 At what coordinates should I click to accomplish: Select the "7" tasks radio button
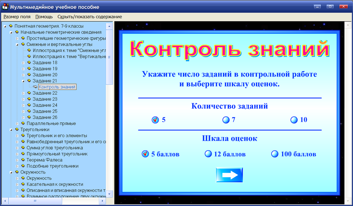(x=225, y=120)
